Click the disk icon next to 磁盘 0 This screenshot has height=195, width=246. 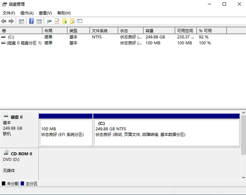pos(6,116)
